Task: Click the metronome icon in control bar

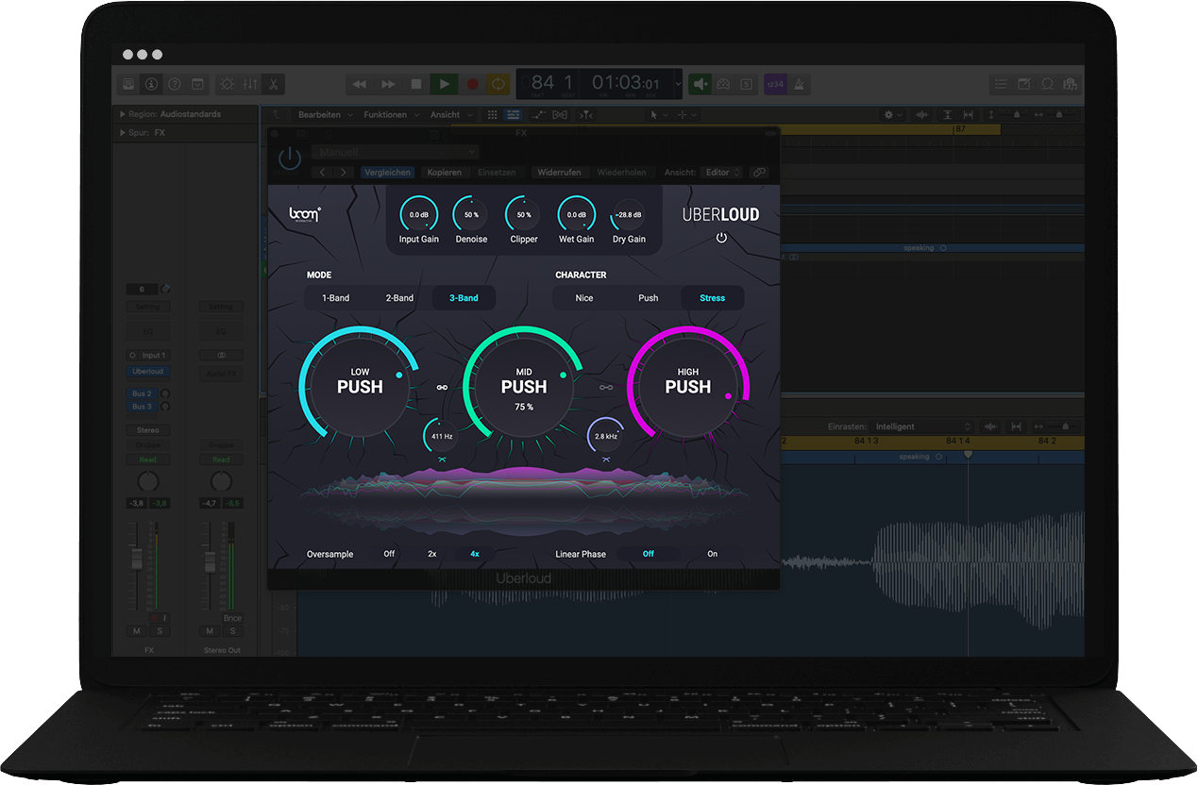Action: click(798, 84)
